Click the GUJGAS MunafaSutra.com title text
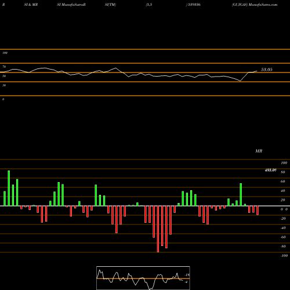 [x=255, y=5]
